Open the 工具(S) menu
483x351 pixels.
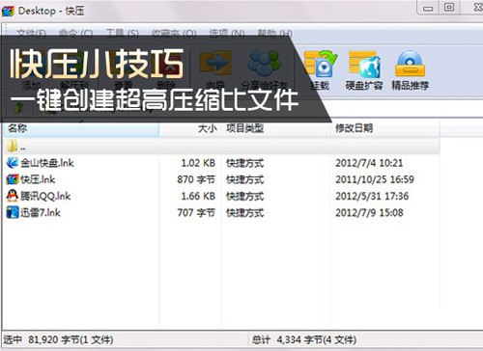click(x=123, y=33)
